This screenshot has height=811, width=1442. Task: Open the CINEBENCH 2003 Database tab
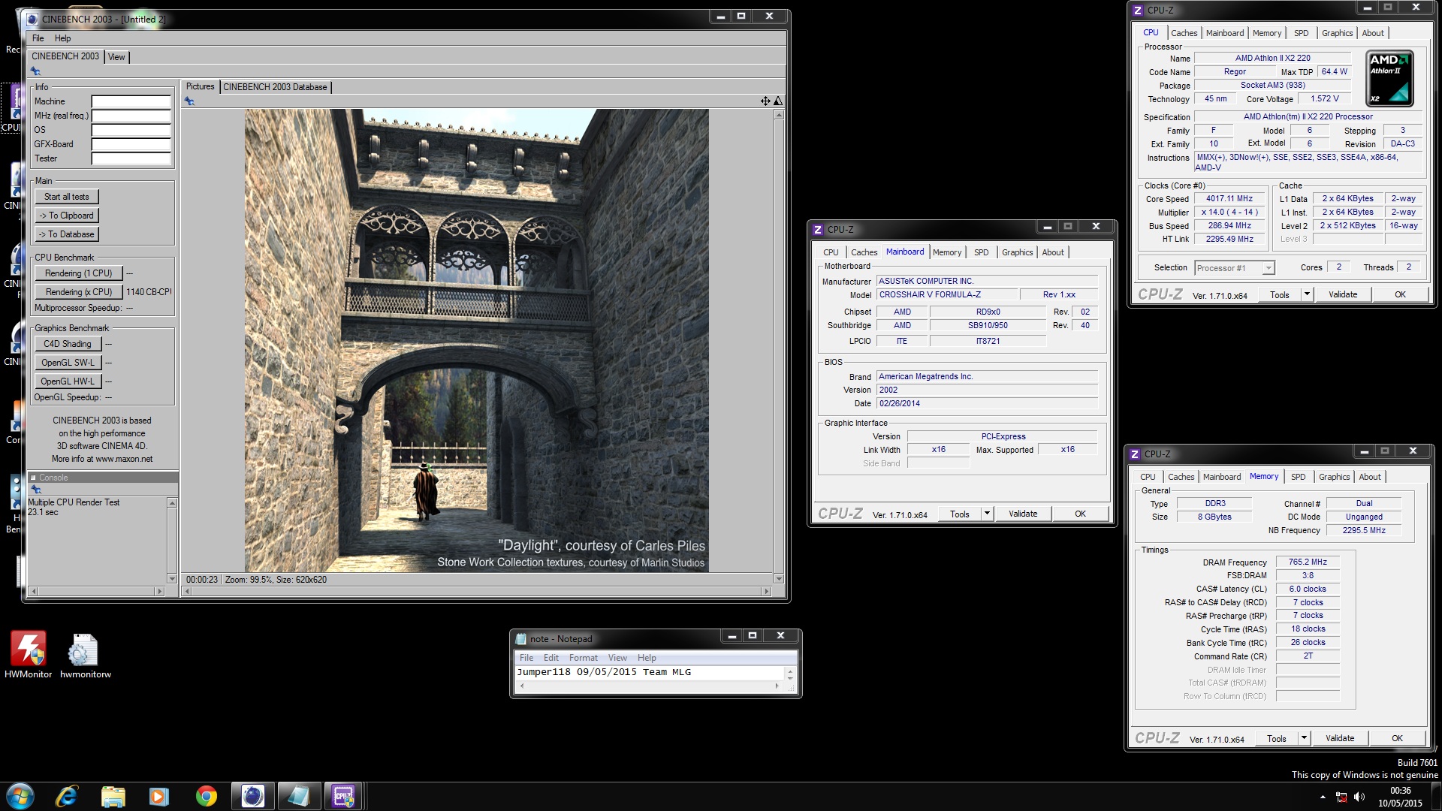(x=275, y=87)
